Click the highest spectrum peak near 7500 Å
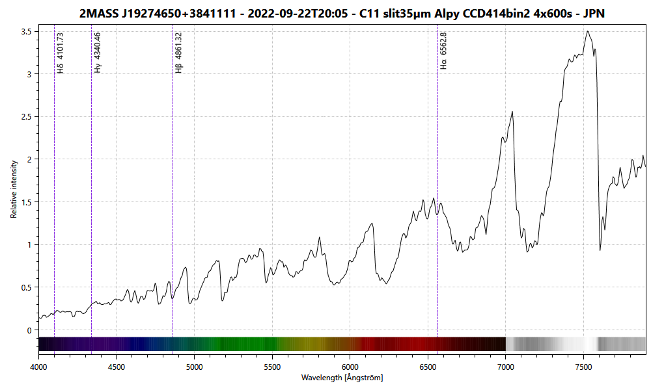651x390 pixels. [x=587, y=31]
